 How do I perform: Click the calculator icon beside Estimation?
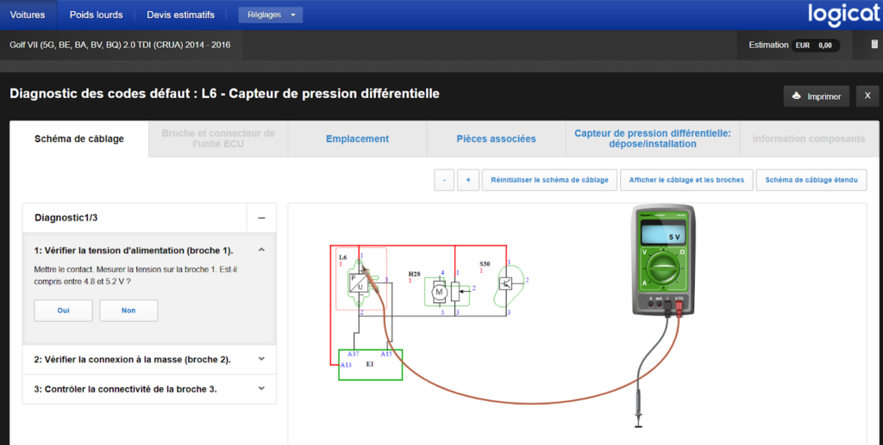[x=874, y=45]
